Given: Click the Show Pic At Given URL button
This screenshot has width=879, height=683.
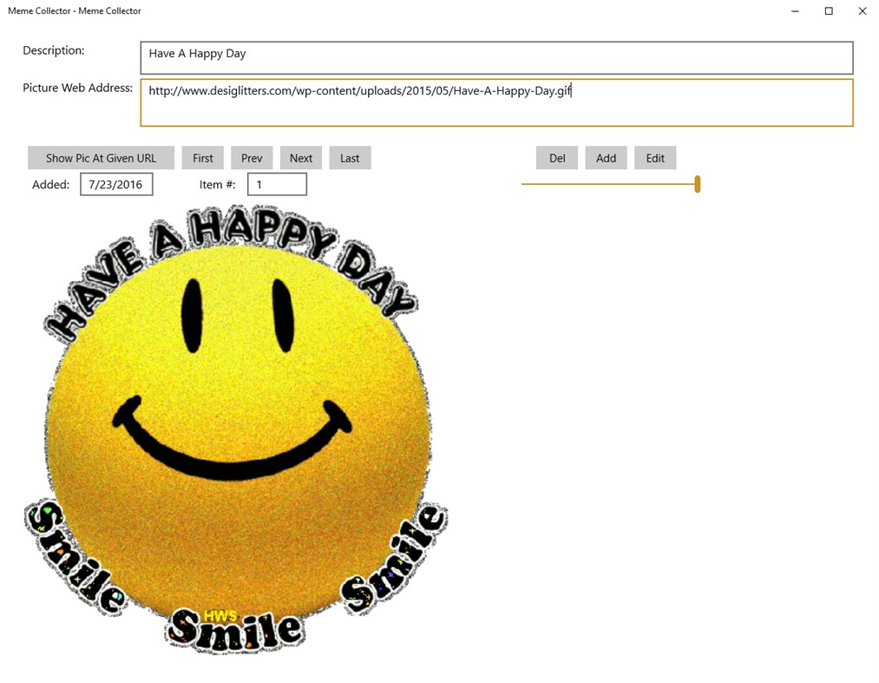Looking at the screenshot, I should click(101, 157).
